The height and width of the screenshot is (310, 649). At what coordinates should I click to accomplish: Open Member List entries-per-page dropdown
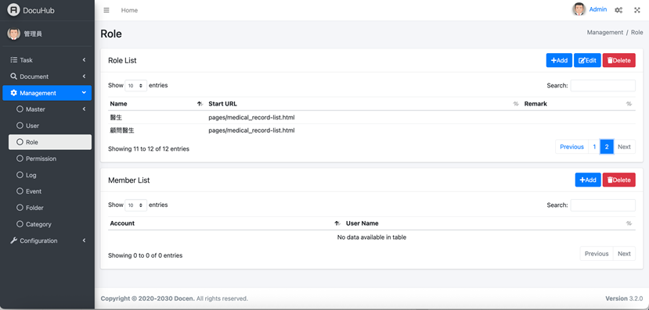pos(135,205)
